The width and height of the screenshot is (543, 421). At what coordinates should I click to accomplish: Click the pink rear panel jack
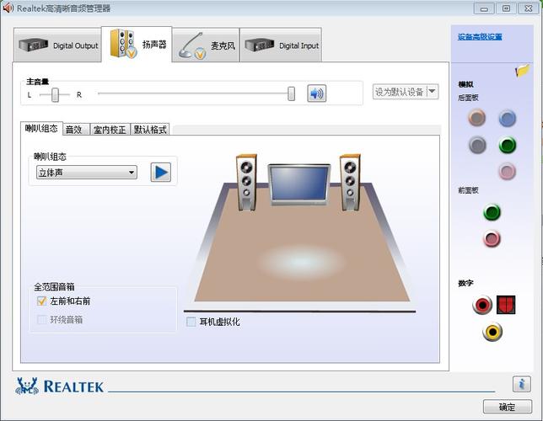tap(508, 171)
